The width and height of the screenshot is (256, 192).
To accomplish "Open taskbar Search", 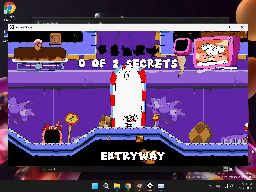I will [x=106, y=186].
